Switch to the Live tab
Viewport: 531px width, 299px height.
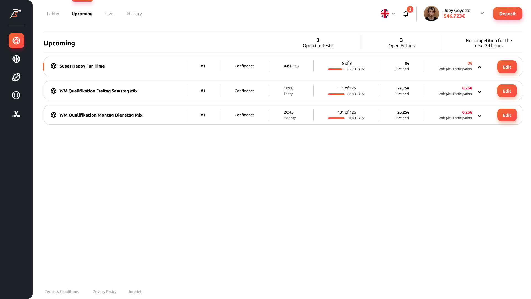point(109,14)
